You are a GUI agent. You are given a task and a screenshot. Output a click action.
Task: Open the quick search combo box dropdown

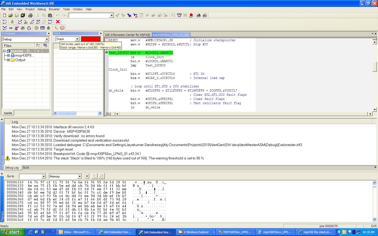(x=112, y=15)
